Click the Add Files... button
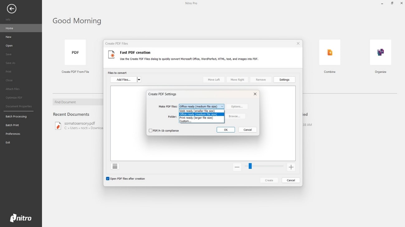 124,80
